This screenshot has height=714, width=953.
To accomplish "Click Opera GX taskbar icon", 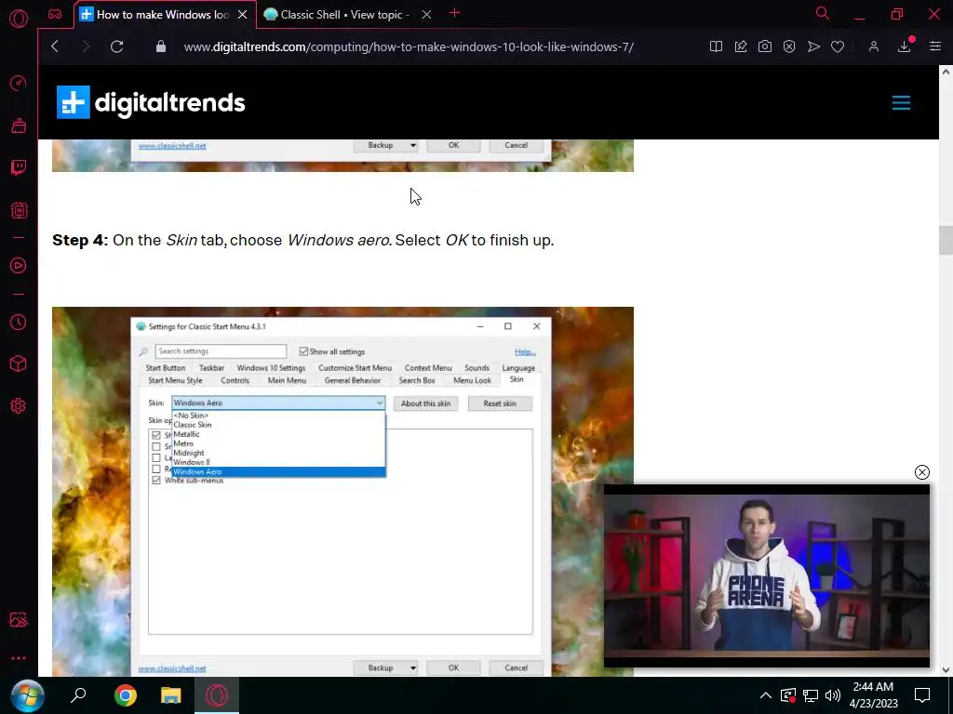I will click(217, 695).
